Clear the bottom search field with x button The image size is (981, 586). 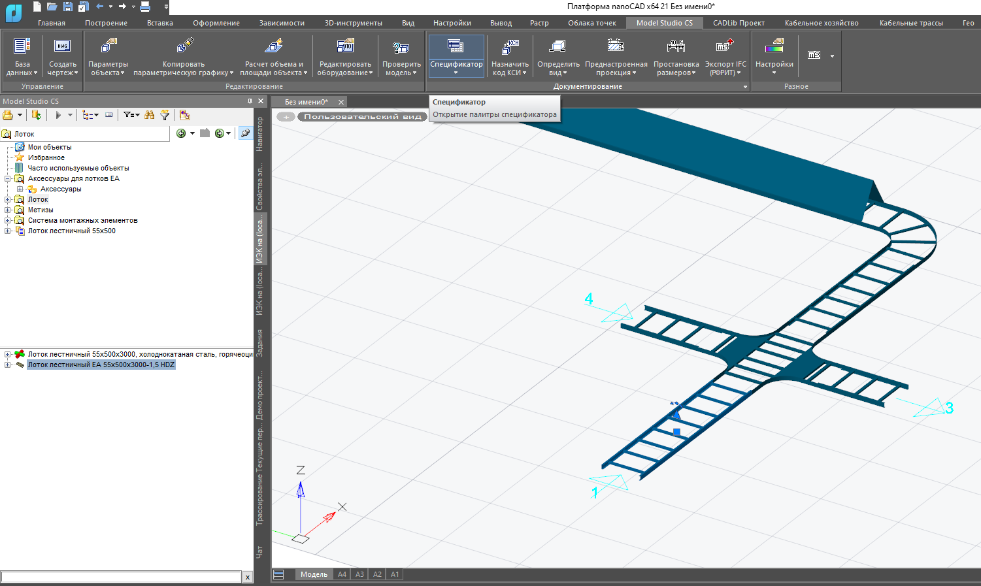248,577
